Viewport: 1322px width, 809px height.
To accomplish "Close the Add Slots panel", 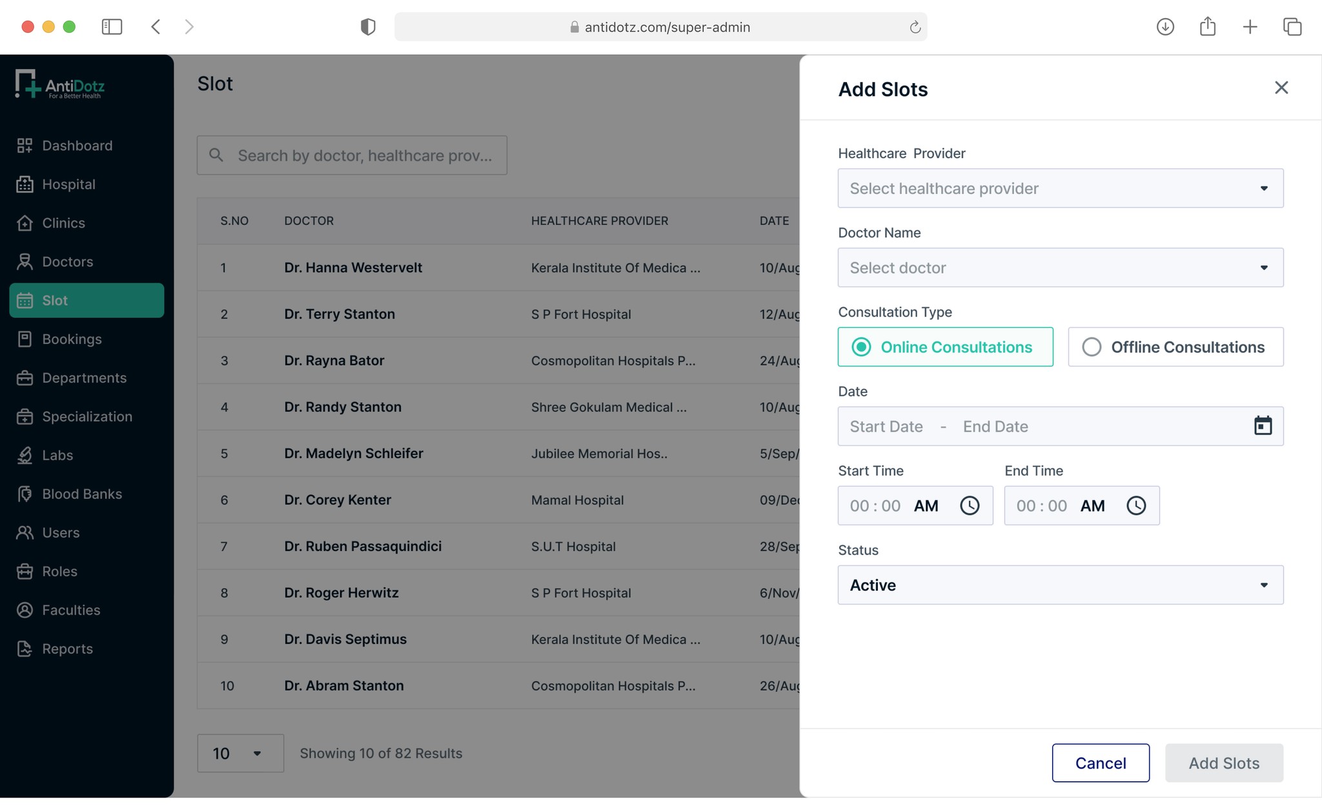I will (x=1281, y=88).
